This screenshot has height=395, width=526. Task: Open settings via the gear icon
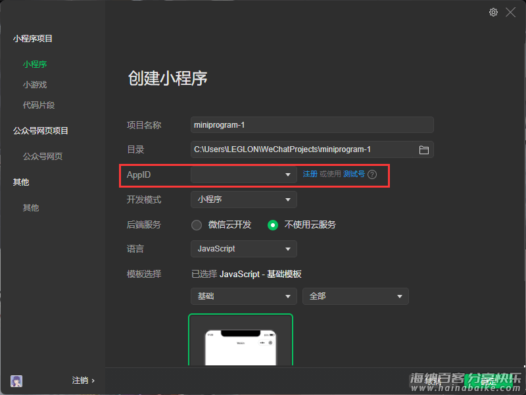[x=492, y=13]
